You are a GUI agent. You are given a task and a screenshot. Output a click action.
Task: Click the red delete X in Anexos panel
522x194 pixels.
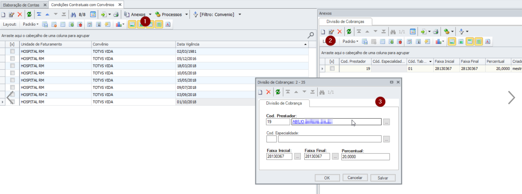click(x=339, y=31)
